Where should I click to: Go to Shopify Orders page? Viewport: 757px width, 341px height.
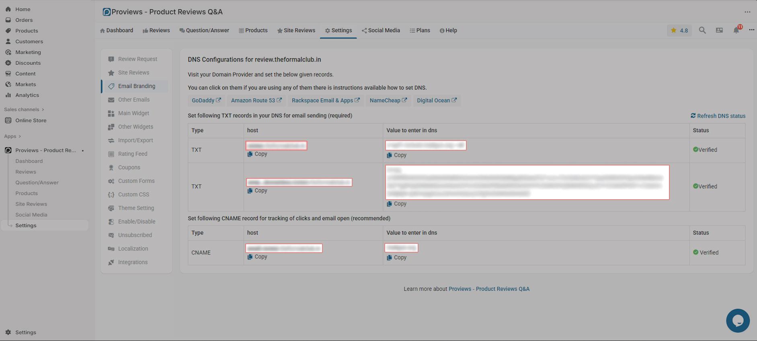[x=24, y=20]
